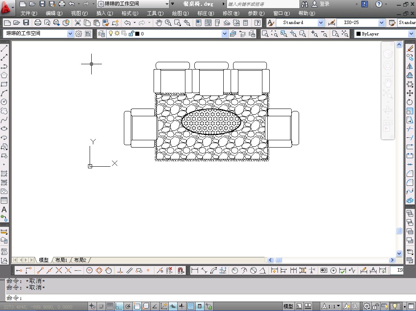Select the Hatch pattern tool
The width and height of the screenshot is (416, 311).
[4, 174]
